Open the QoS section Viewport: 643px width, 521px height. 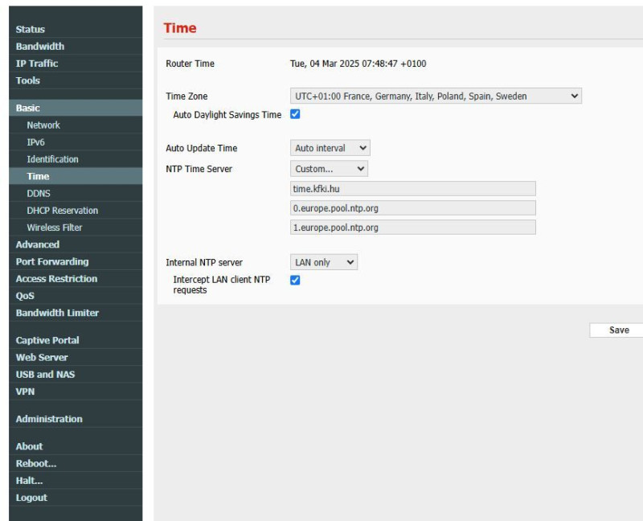pos(76,296)
